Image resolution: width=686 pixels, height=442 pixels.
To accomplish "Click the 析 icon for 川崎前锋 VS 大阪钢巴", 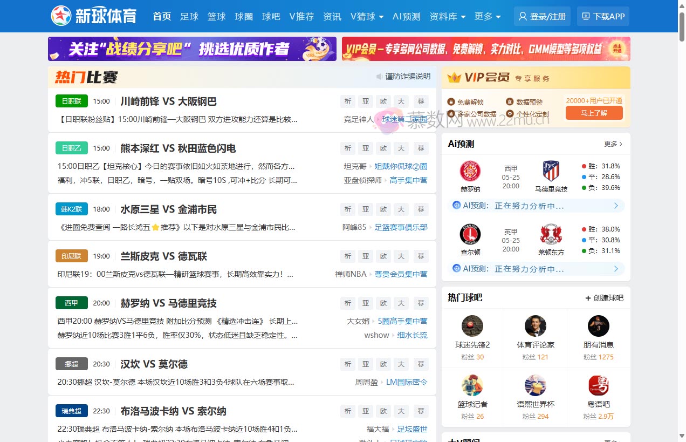I will (x=348, y=101).
